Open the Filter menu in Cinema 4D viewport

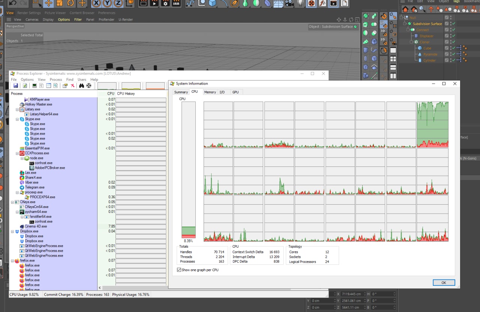(78, 19)
